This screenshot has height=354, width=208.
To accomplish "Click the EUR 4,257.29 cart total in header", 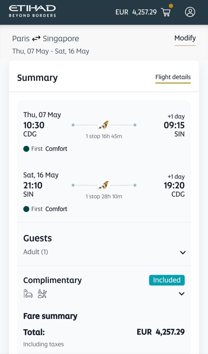I will (136, 12).
